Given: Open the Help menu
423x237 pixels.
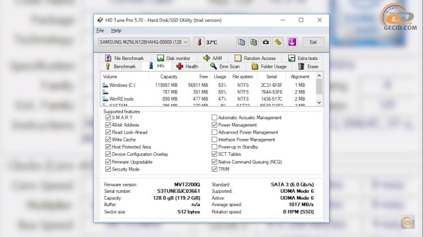Looking at the screenshot, I should [x=116, y=30].
